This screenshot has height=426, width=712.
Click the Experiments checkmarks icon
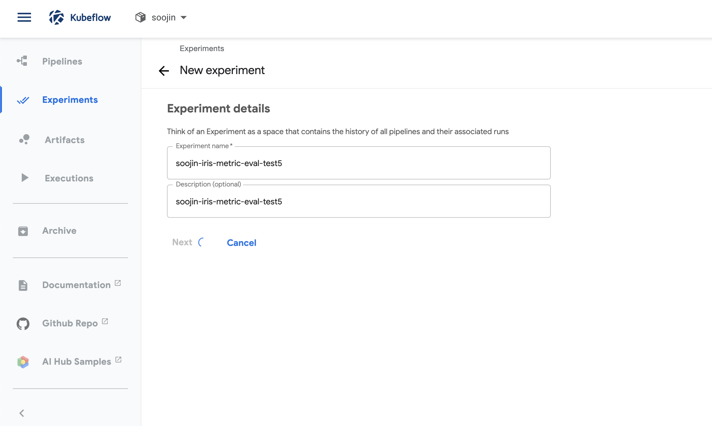(x=23, y=100)
